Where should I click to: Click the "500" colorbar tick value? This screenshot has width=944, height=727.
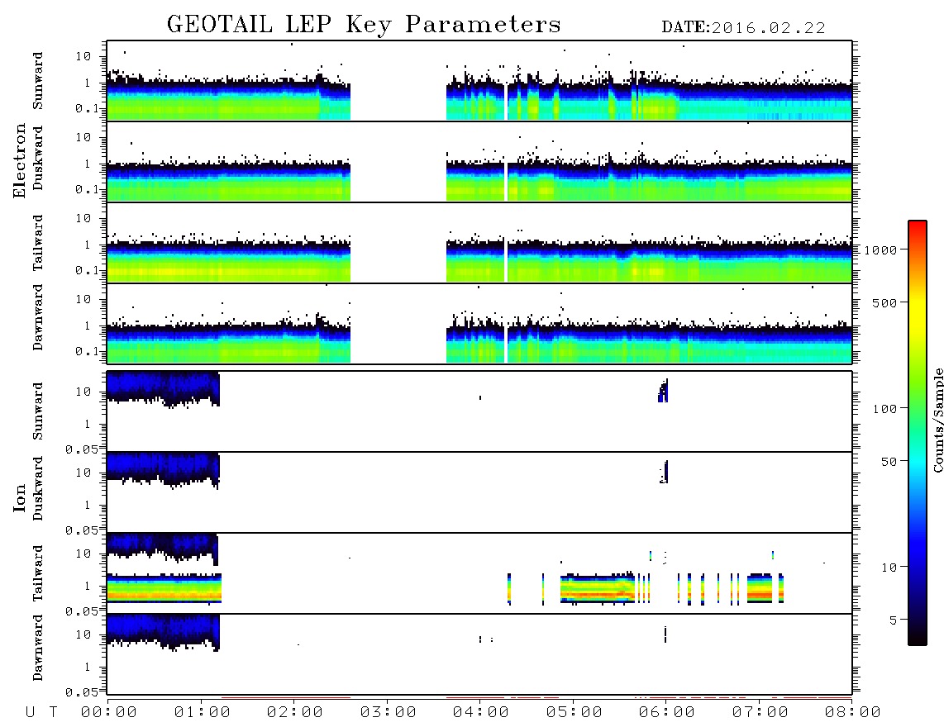884,303
